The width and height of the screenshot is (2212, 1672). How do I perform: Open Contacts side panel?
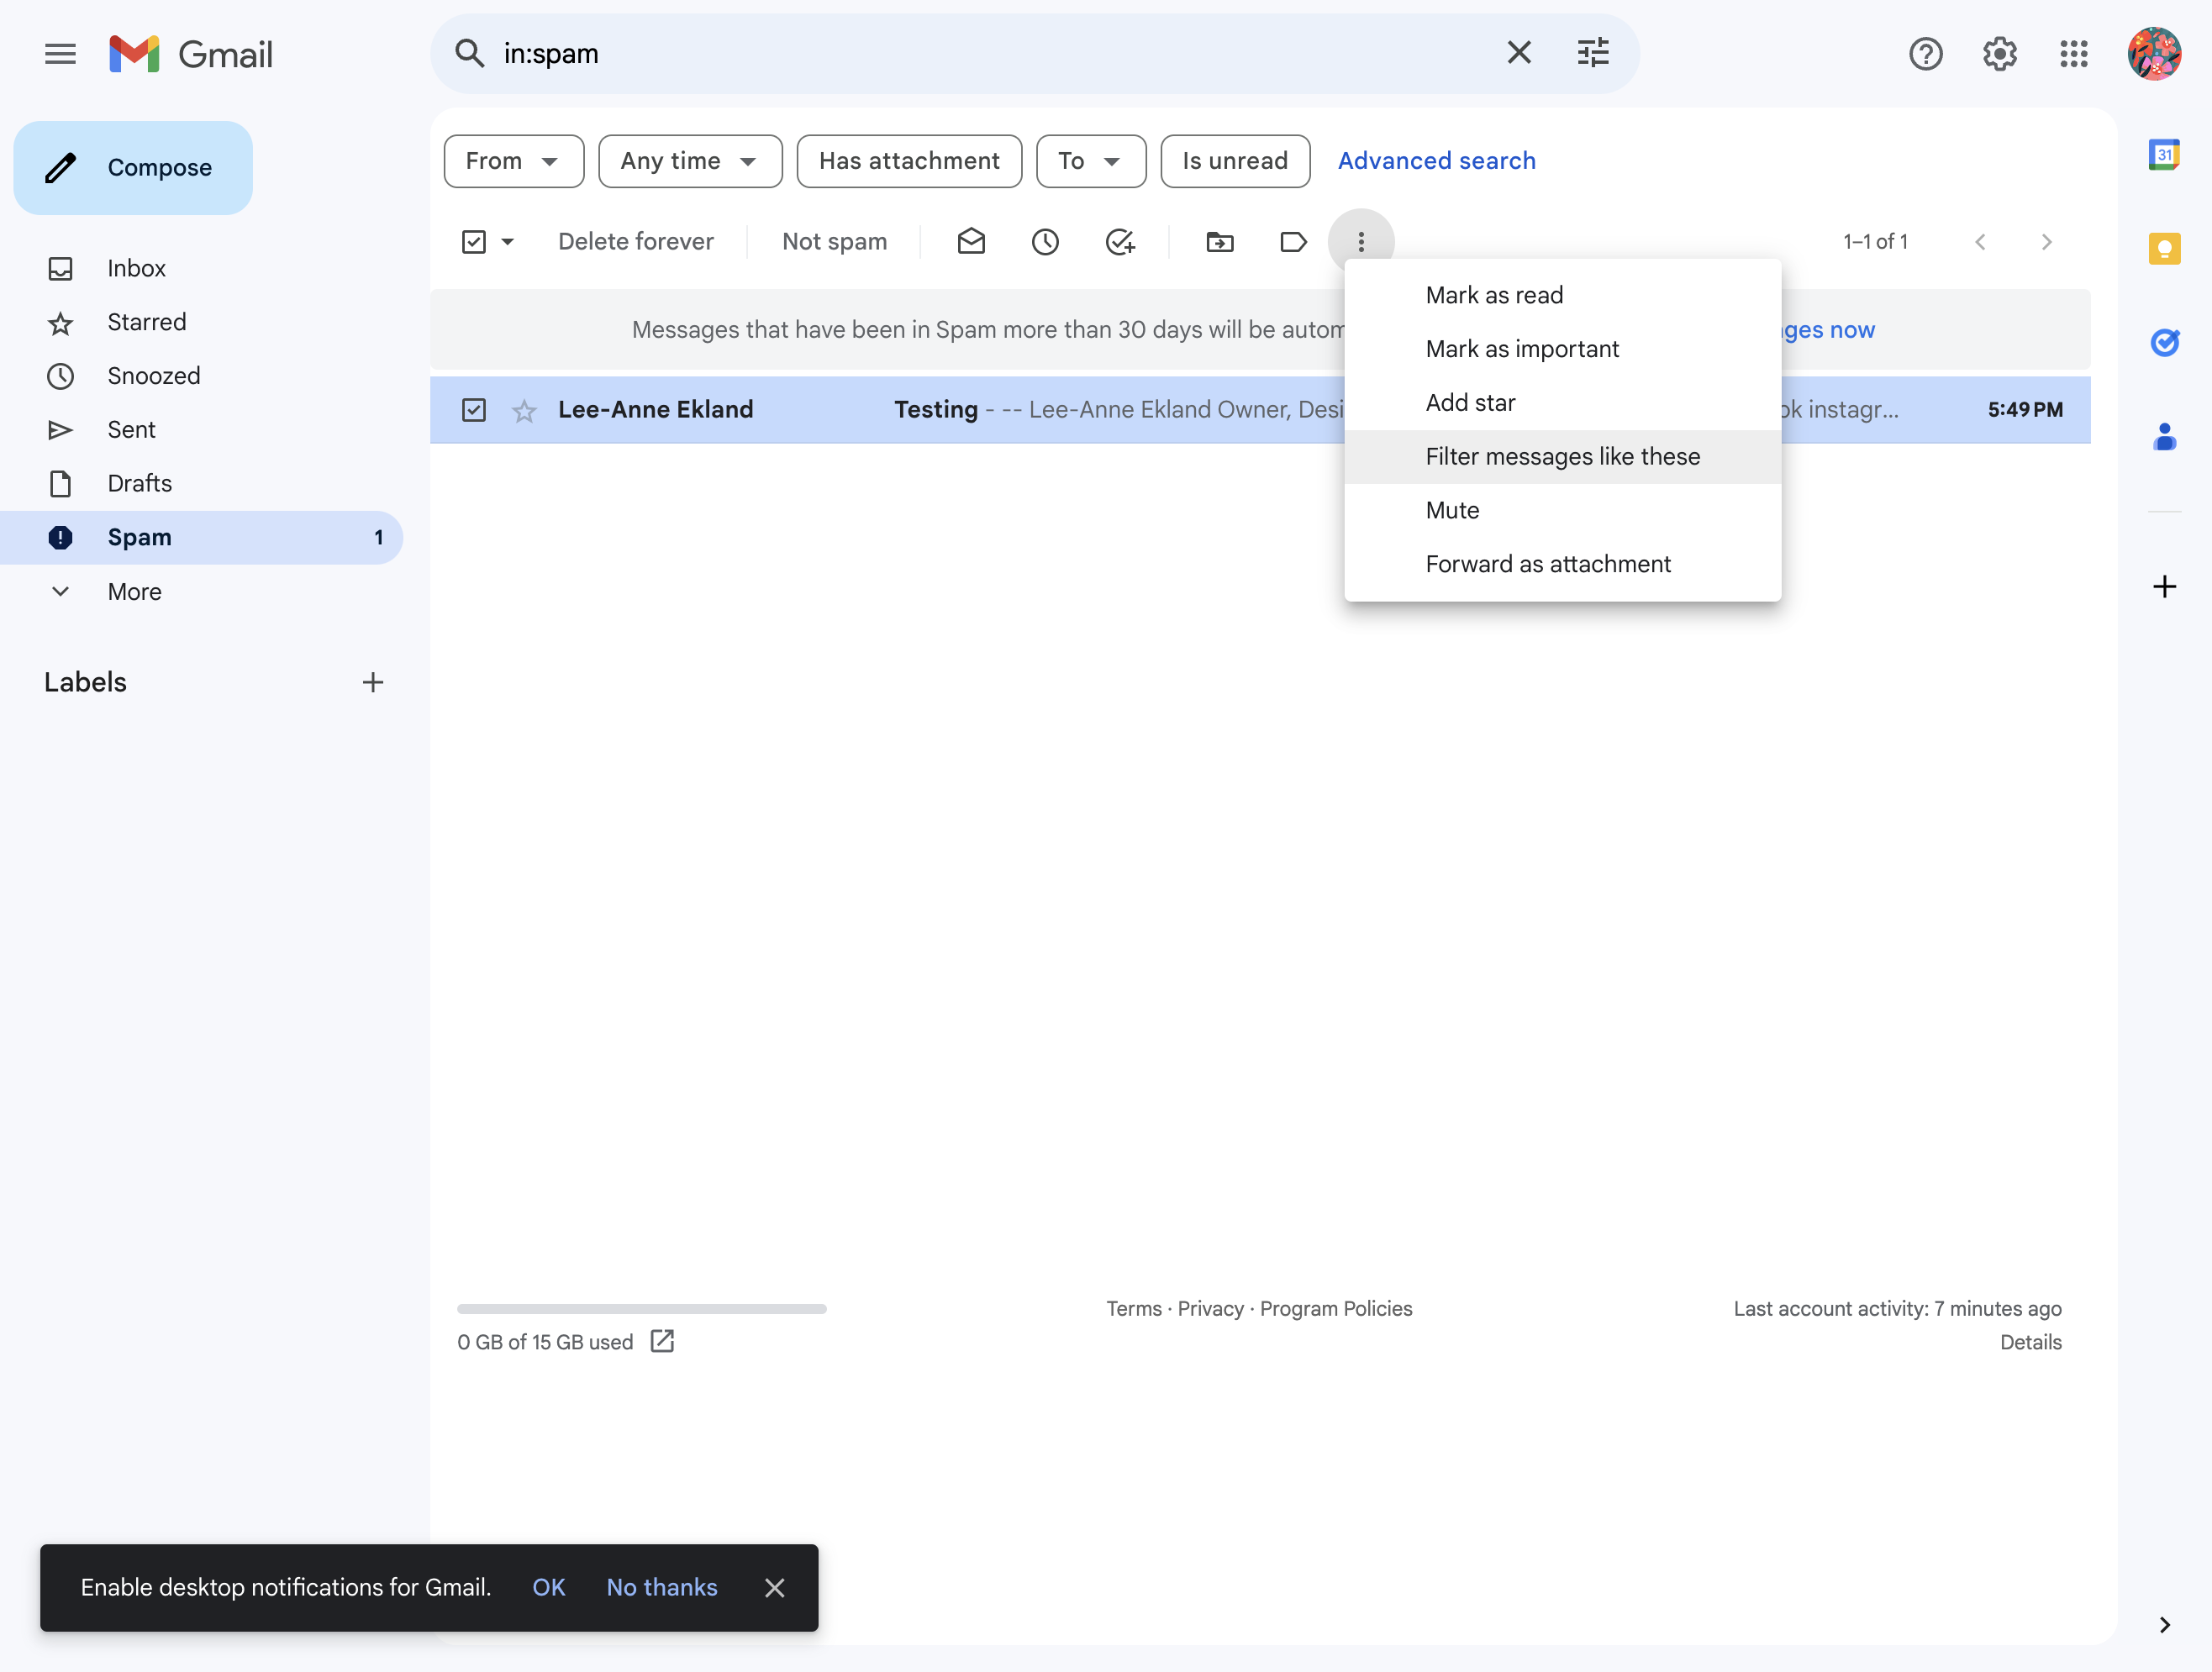[x=2164, y=437]
